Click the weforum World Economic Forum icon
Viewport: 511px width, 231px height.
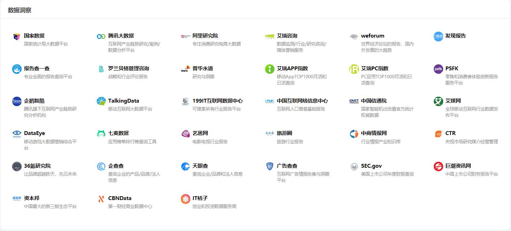pos(353,37)
